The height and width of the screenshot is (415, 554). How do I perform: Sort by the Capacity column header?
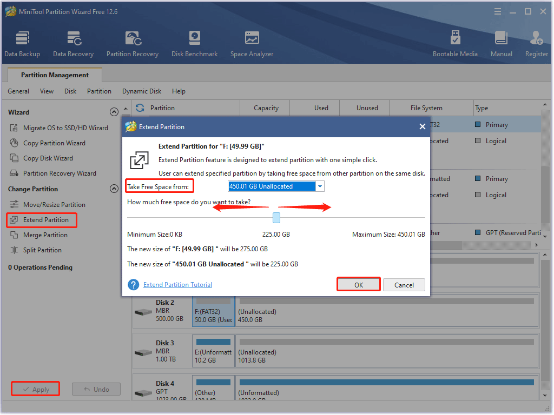pos(266,108)
